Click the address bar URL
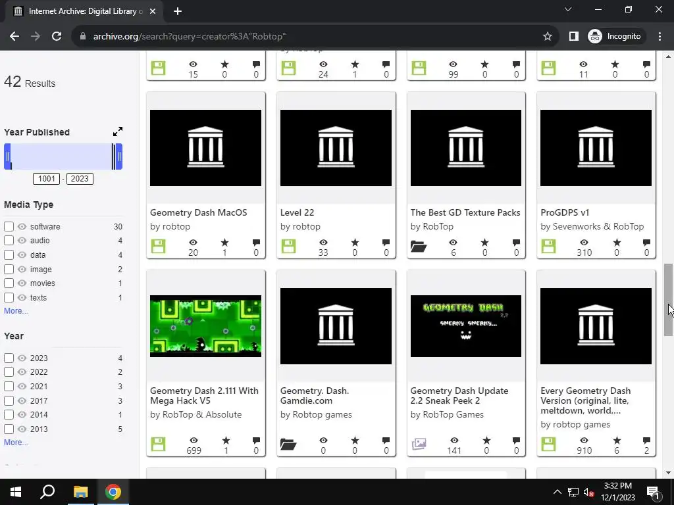Viewport: 674px width, 505px height. (x=190, y=37)
